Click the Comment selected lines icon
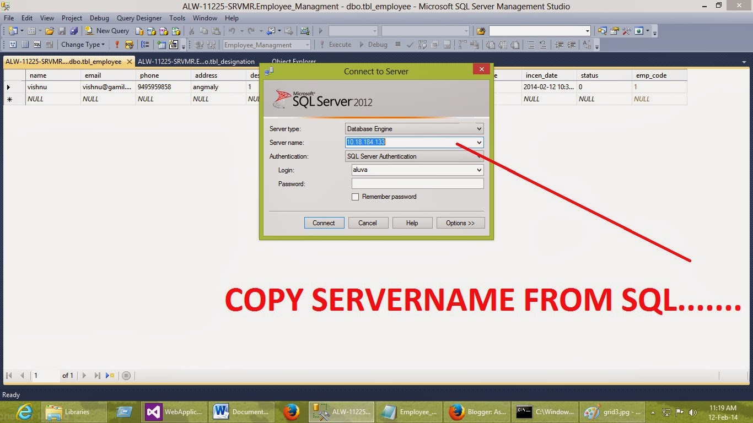753x423 pixels. pyautogui.click(x=530, y=45)
